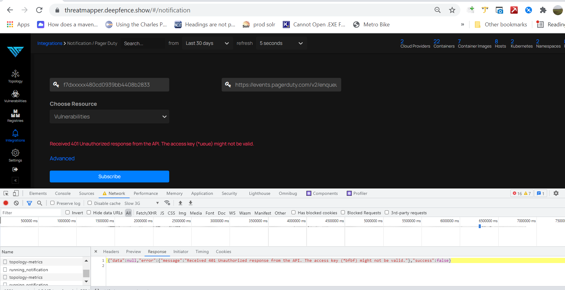Toggle the network filter funnel icon
The image size is (565, 290).
[29, 203]
